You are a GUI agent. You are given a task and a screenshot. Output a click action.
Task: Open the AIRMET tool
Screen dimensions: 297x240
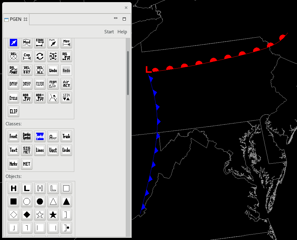point(66,84)
